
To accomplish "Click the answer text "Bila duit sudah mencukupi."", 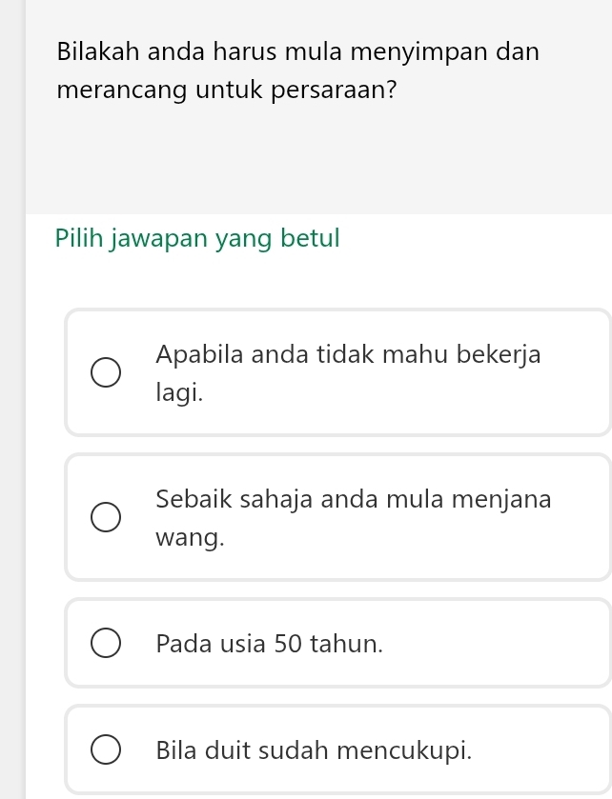I will click(x=315, y=750).
